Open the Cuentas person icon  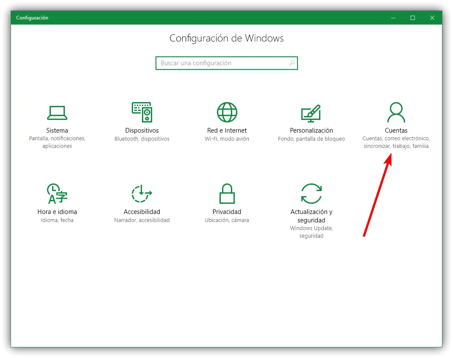click(x=396, y=112)
